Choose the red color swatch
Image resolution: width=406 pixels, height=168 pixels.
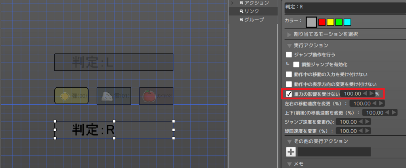(x=322, y=22)
